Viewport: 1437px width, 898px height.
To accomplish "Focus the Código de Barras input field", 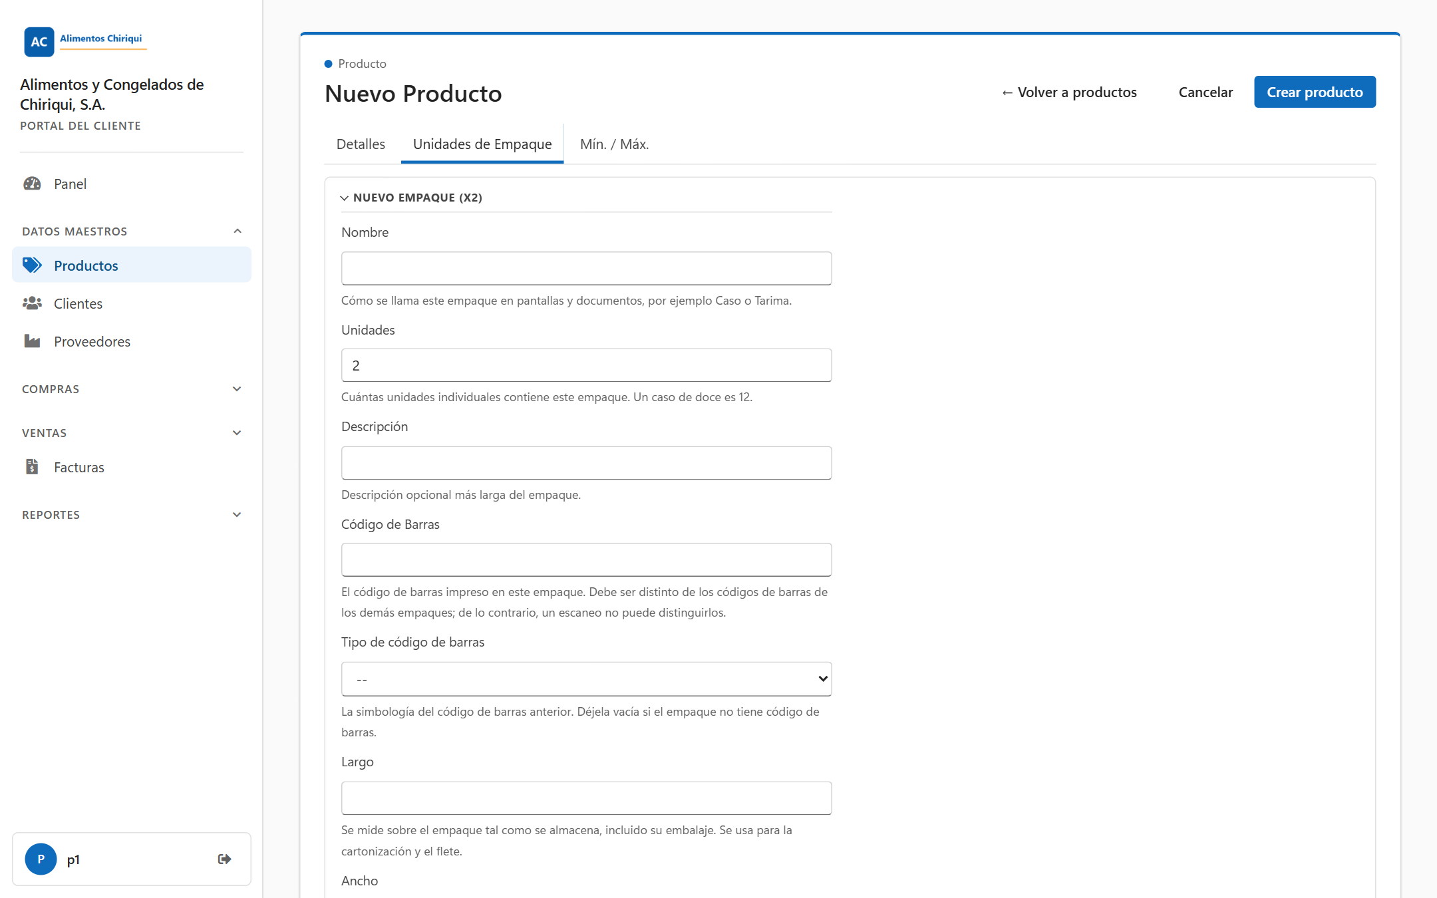I will (586, 559).
